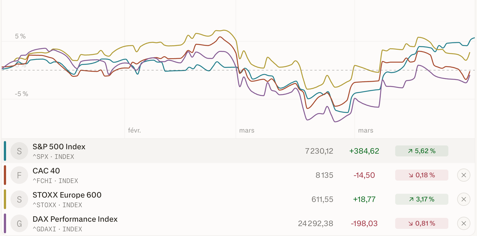Click the STOXX Europe 600 S avatar icon
Screen dimensions: 477x236
[19, 199]
